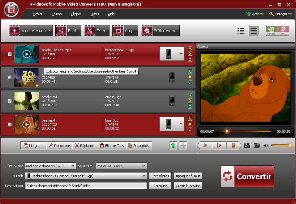Click the Effet toolbar icon
296x204 pixels.
68,31
